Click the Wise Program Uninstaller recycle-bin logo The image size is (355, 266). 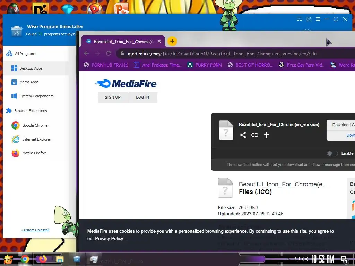(x=17, y=31)
